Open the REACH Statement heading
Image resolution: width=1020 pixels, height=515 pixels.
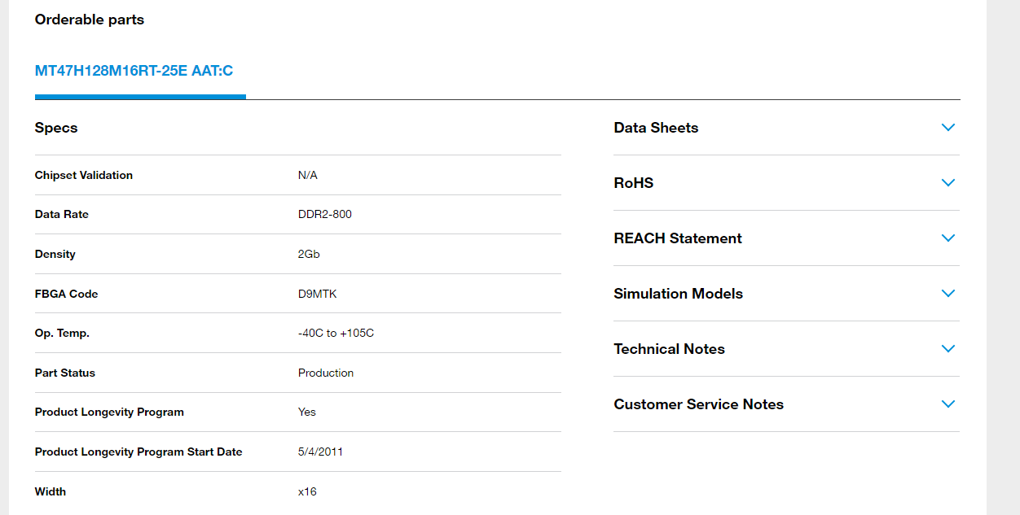(x=678, y=238)
